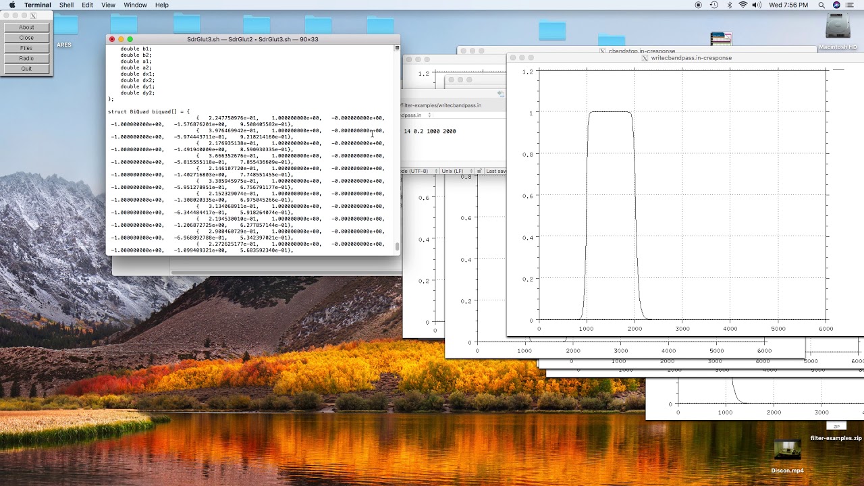Click the line 'struct BiQuad biquad[] = {'
Viewport: 864px width, 486px height.
[149, 111]
